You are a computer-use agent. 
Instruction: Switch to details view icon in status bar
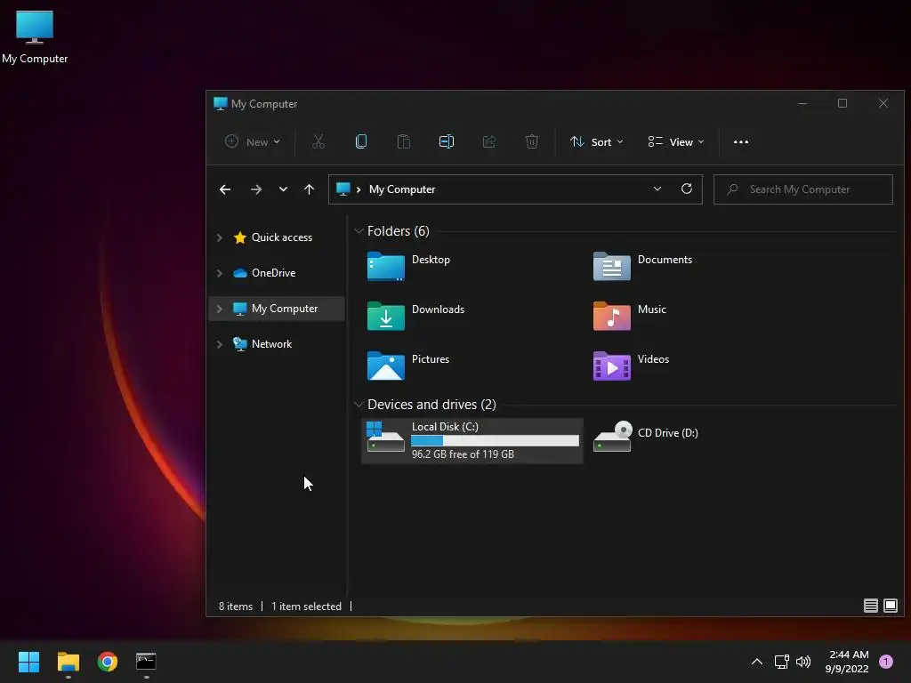click(x=870, y=606)
